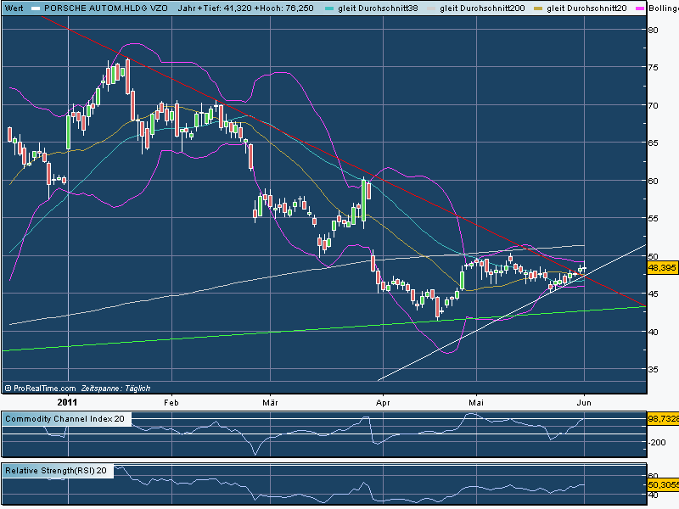
Task: Click the cyan gleit Durchschnitt38 swatch
Action: point(329,8)
